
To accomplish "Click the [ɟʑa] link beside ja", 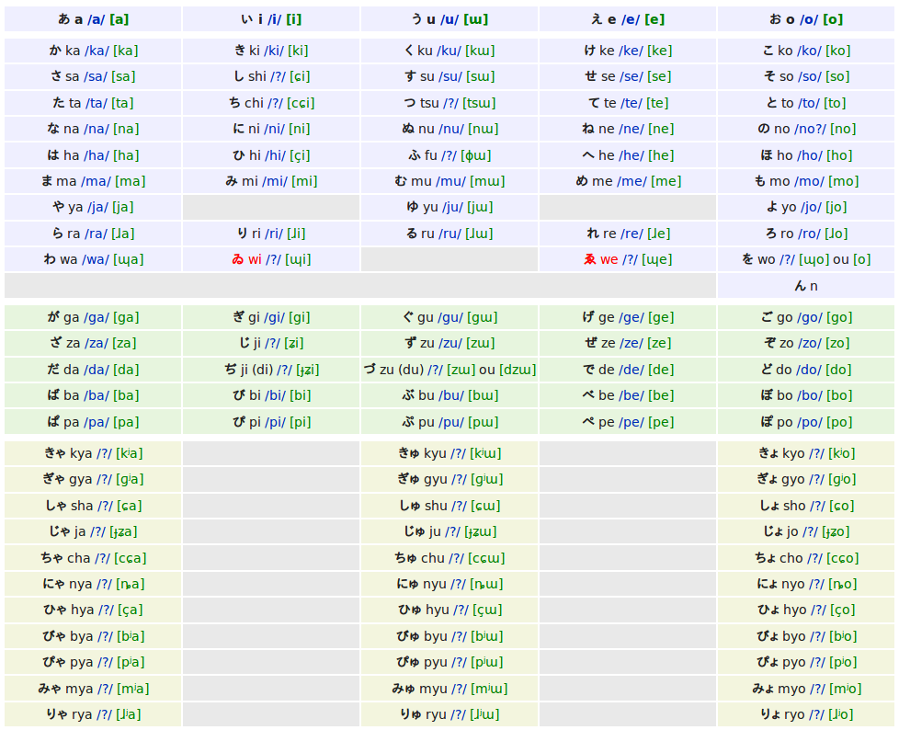I will (123, 532).
